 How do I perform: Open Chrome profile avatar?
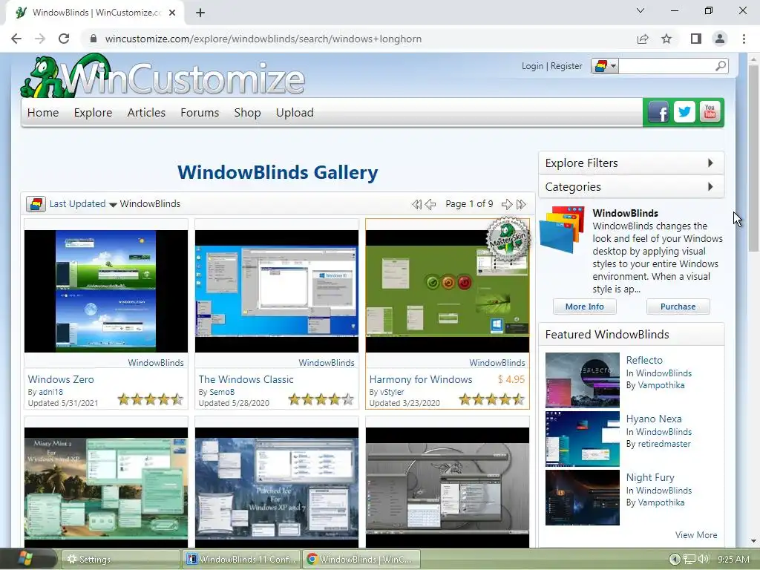(720, 39)
